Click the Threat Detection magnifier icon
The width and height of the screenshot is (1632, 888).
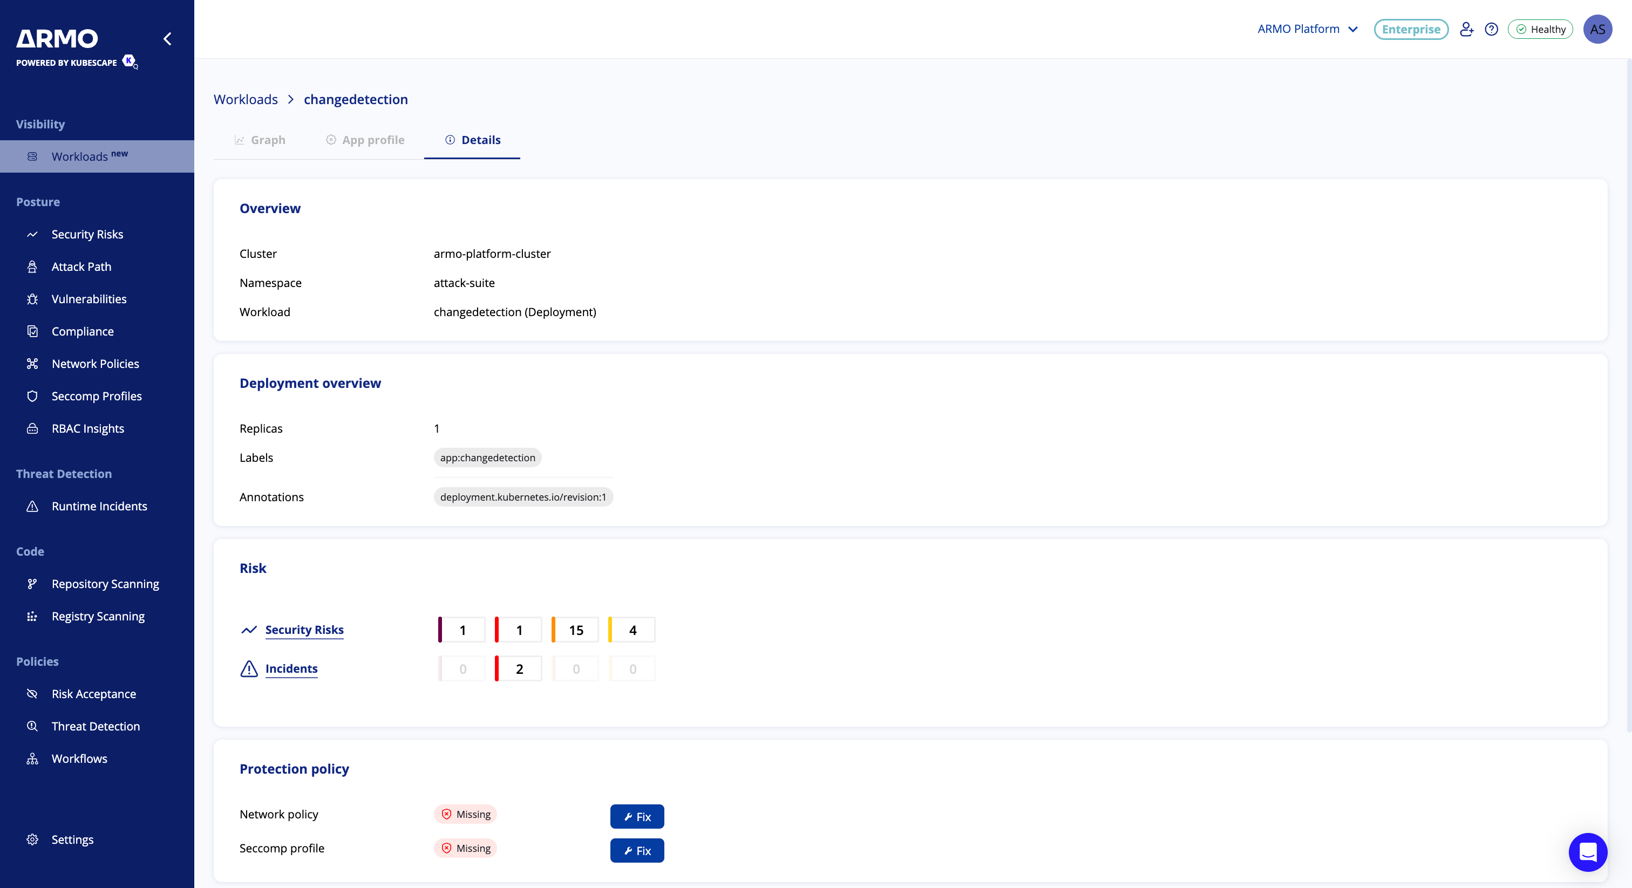click(x=32, y=726)
